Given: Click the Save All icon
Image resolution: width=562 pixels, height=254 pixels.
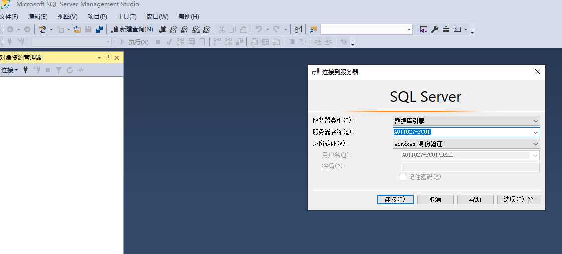Looking at the screenshot, I should coord(99,29).
